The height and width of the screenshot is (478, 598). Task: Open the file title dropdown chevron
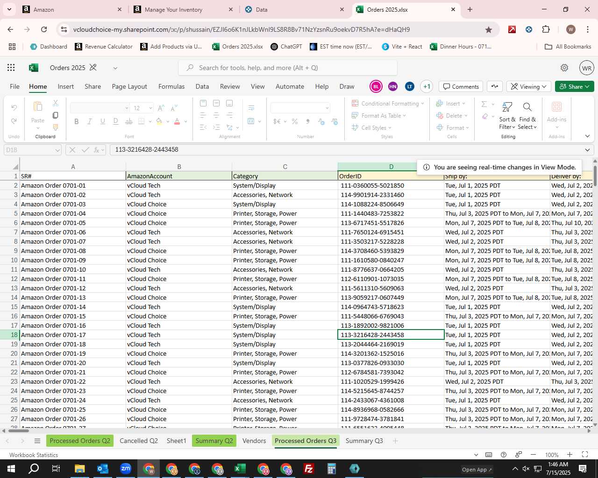[x=115, y=68]
